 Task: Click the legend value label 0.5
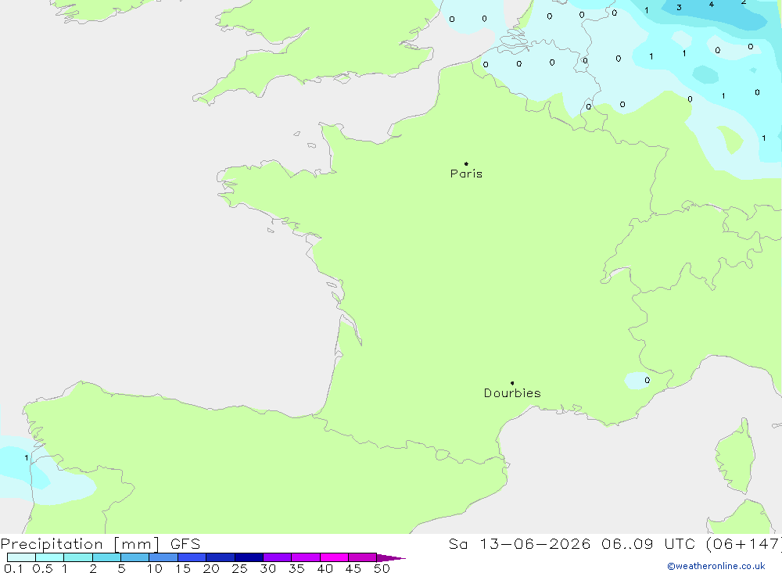coord(42,568)
